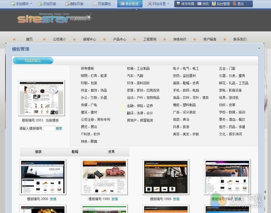The image size is (271, 213).
Task: Click the 预览 preview button
Action: [x=203, y=4]
